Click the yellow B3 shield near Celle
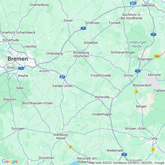Screen dimensions: 165x165 pyautogui.click(x=153, y=150)
